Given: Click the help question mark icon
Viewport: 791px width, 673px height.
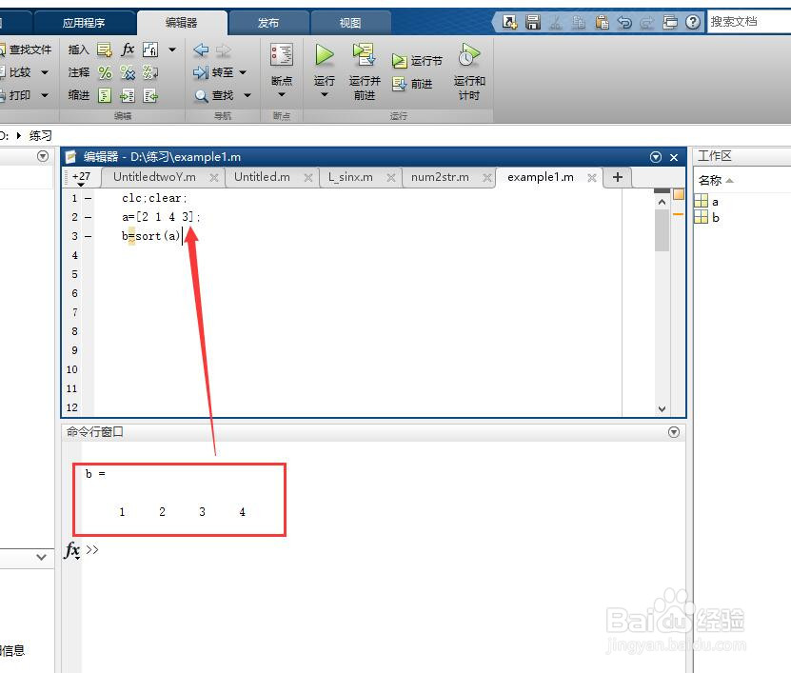Looking at the screenshot, I should tap(693, 22).
